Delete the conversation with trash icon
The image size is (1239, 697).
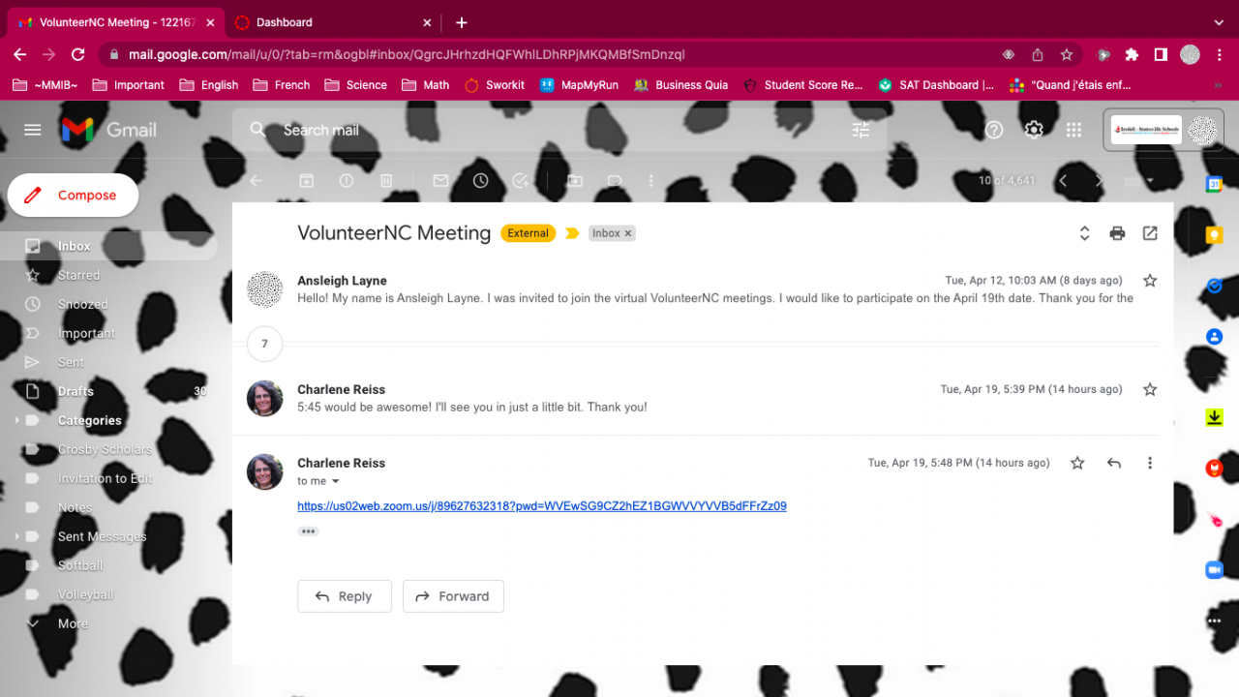point(386,181)
